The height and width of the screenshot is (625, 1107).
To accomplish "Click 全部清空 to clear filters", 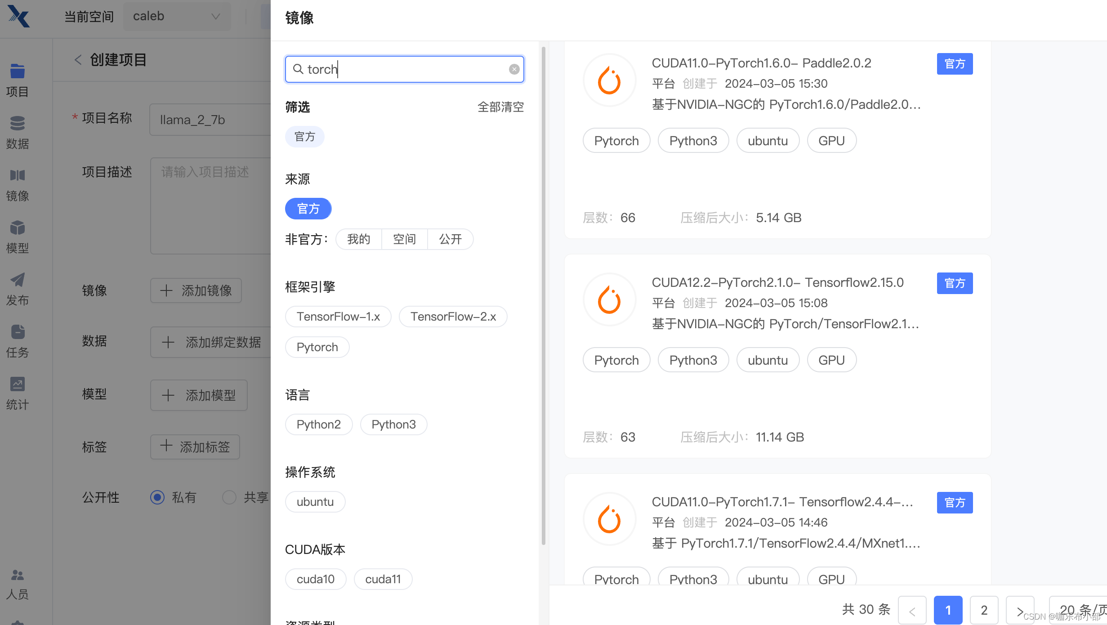I will tap(500, 107).
